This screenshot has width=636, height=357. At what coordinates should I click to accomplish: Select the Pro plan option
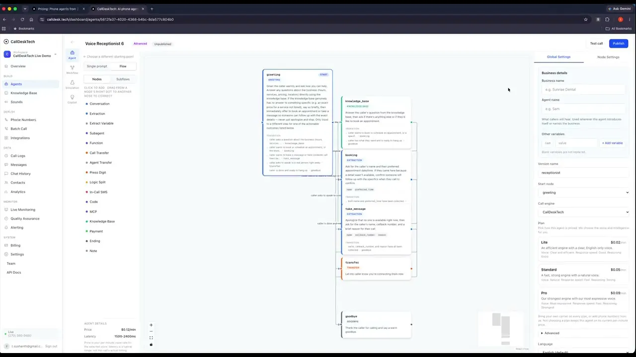coord(583,299)
